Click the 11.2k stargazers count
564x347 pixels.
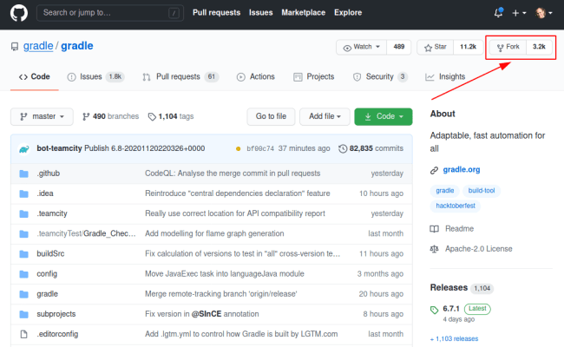click(x=468, y=47)
